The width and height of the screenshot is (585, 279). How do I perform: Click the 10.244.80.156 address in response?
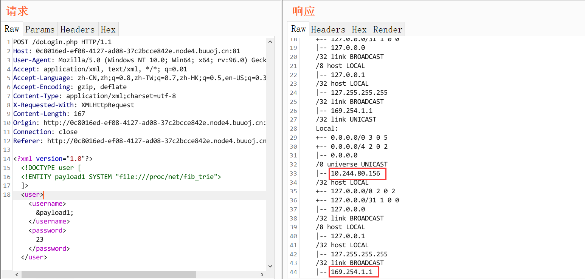pos(355,173)
